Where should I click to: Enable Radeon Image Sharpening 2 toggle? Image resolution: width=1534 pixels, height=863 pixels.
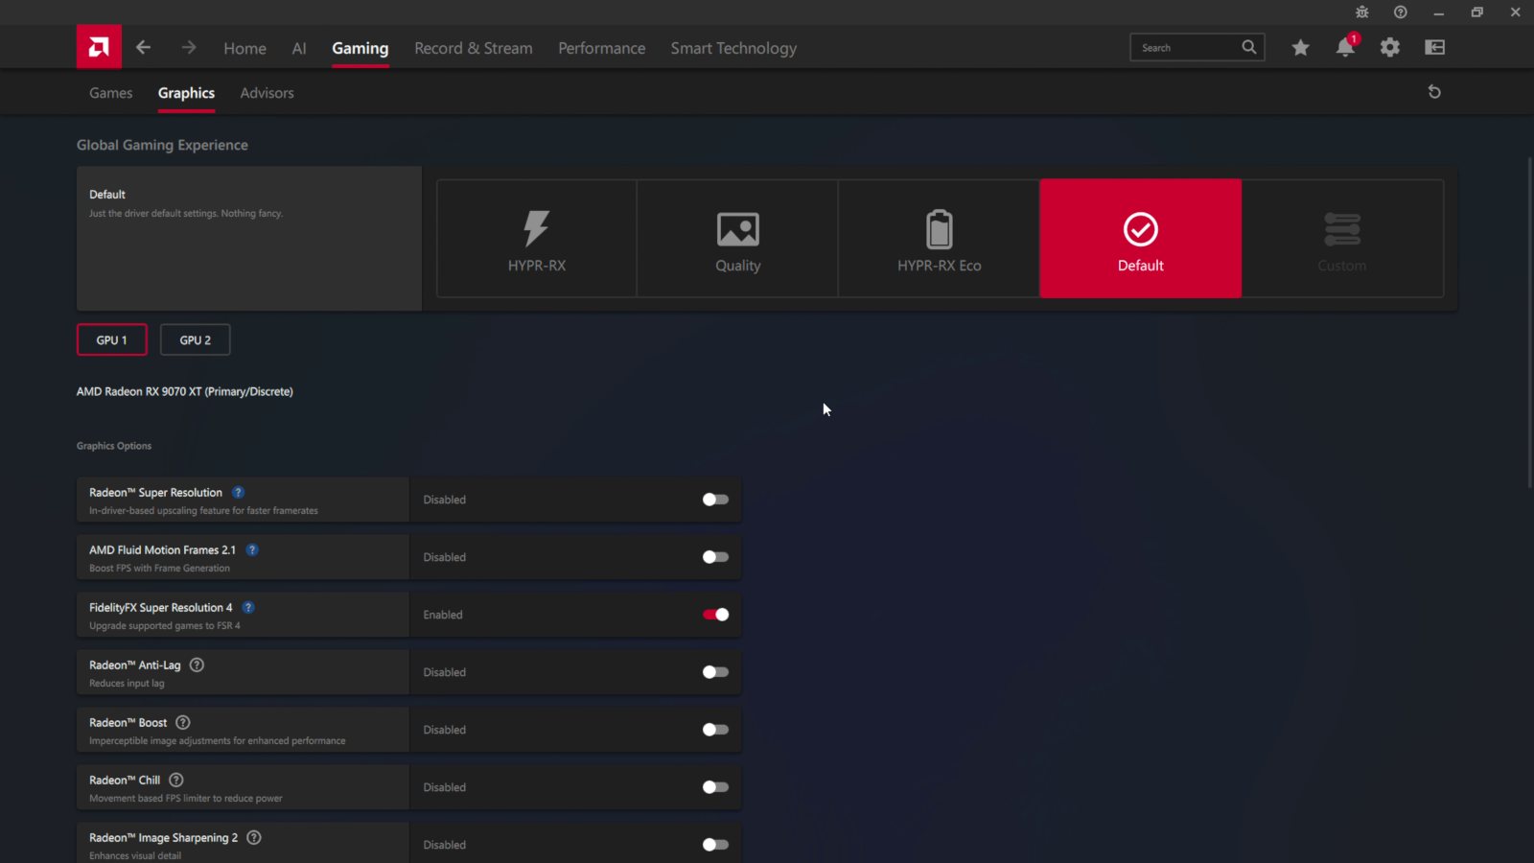[x=715, y=845]
